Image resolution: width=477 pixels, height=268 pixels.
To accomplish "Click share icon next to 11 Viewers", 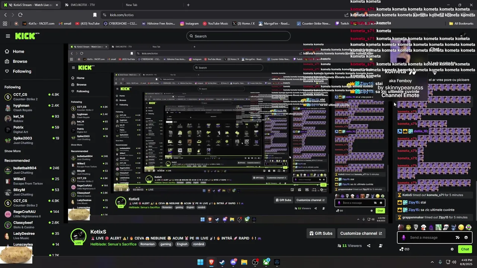I will pos(369,246).
